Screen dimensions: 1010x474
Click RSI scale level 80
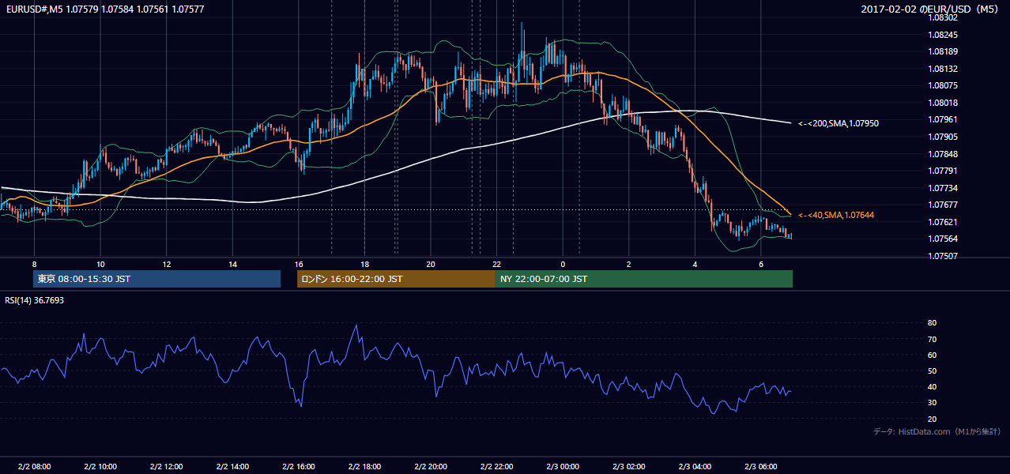click(932, 323)
